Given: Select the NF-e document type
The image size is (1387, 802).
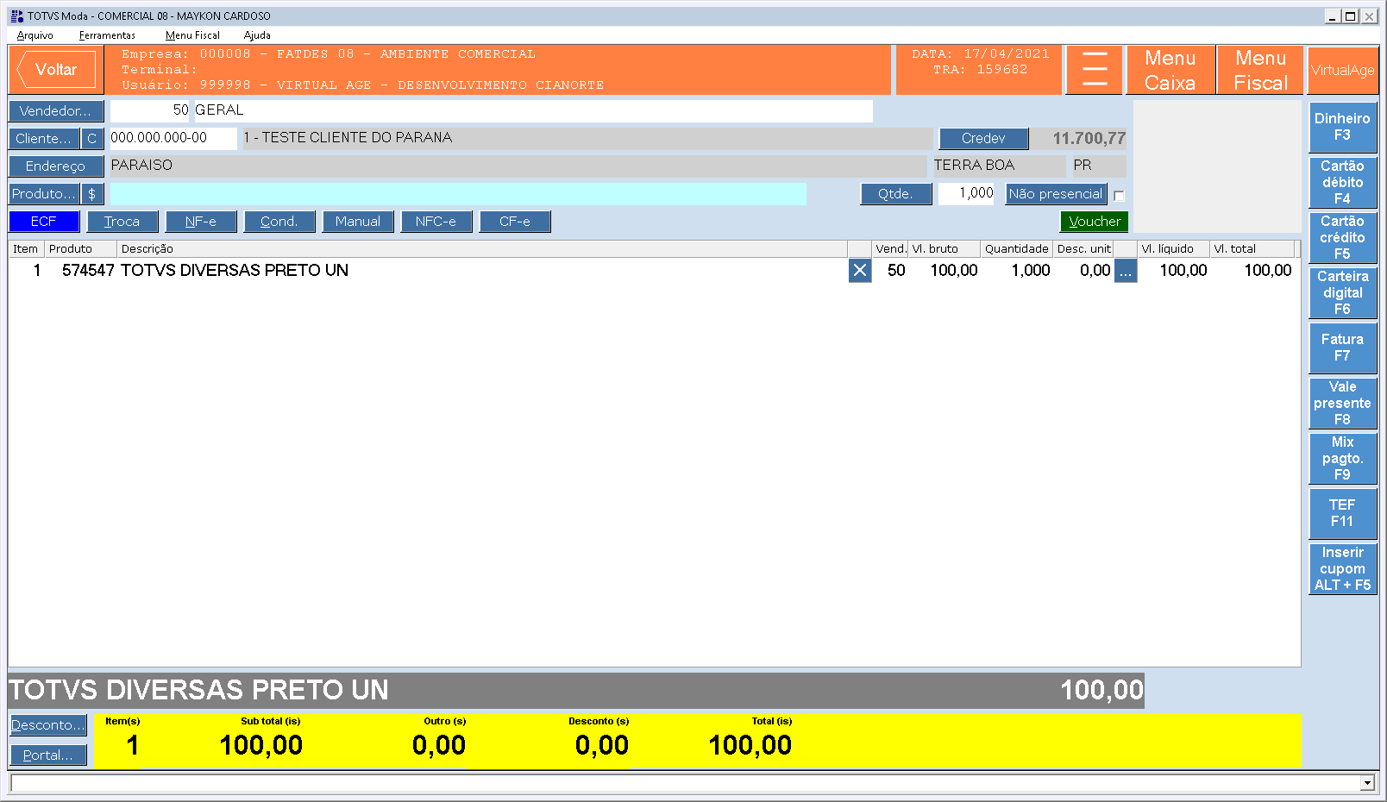Looking at the screenshot, I should point(201,222).
